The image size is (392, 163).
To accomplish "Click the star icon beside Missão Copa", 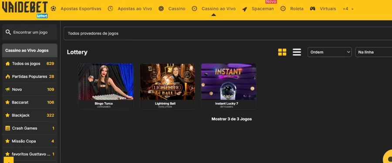I will 7,141.
